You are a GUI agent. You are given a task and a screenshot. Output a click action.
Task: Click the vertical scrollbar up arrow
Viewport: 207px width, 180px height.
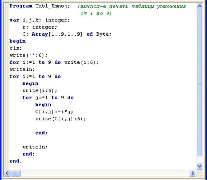tap(199, 6)
